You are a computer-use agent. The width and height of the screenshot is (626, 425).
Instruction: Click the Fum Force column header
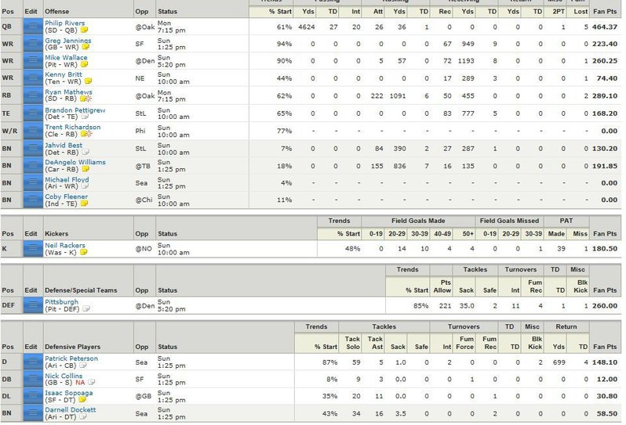tap(464, 343)
